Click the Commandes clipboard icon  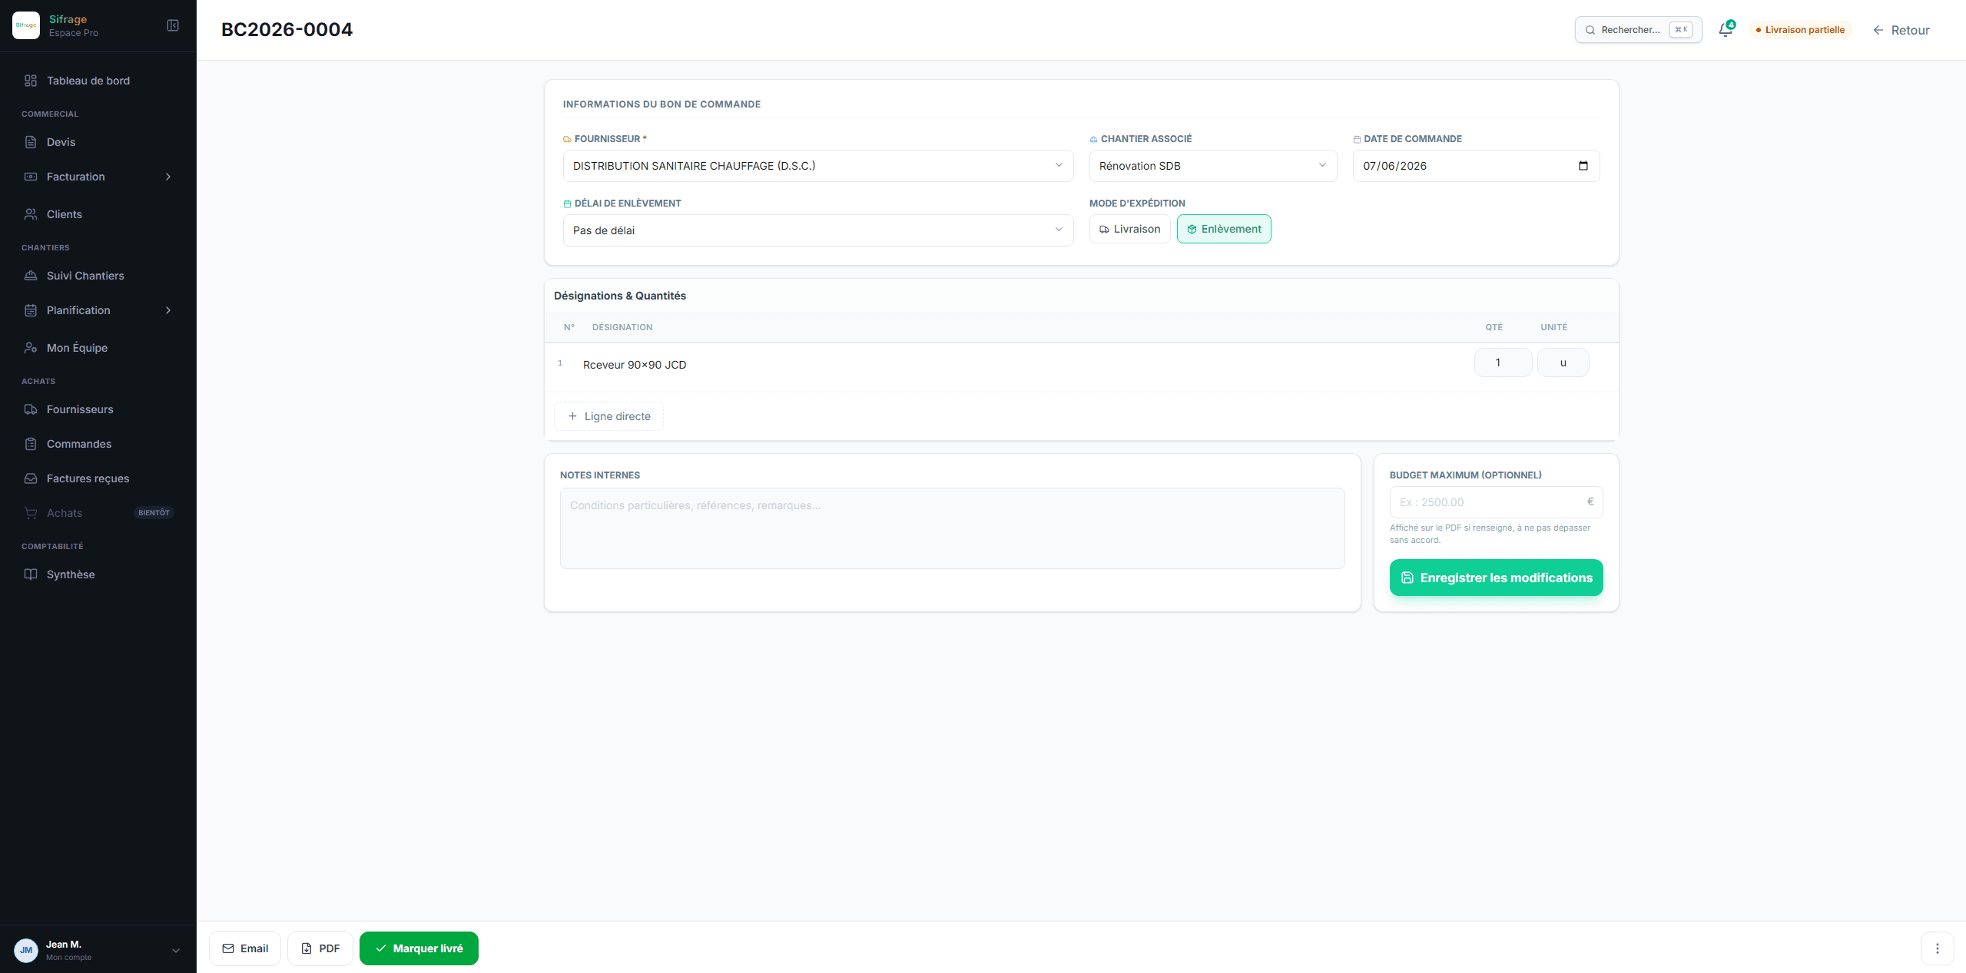coord(31,444)
